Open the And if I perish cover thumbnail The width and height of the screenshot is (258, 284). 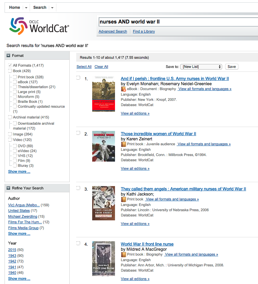click(104, 94)
